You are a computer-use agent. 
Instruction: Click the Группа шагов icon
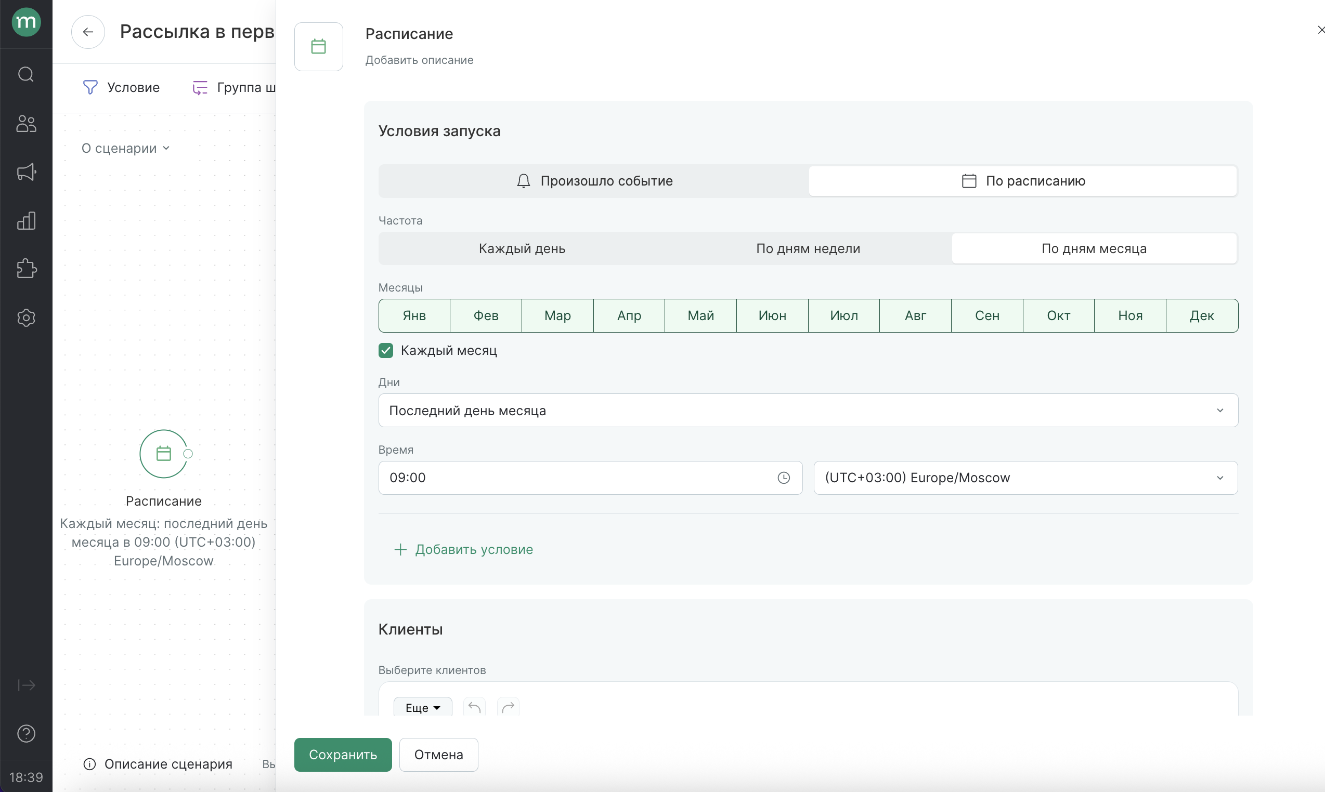point(200,87)
